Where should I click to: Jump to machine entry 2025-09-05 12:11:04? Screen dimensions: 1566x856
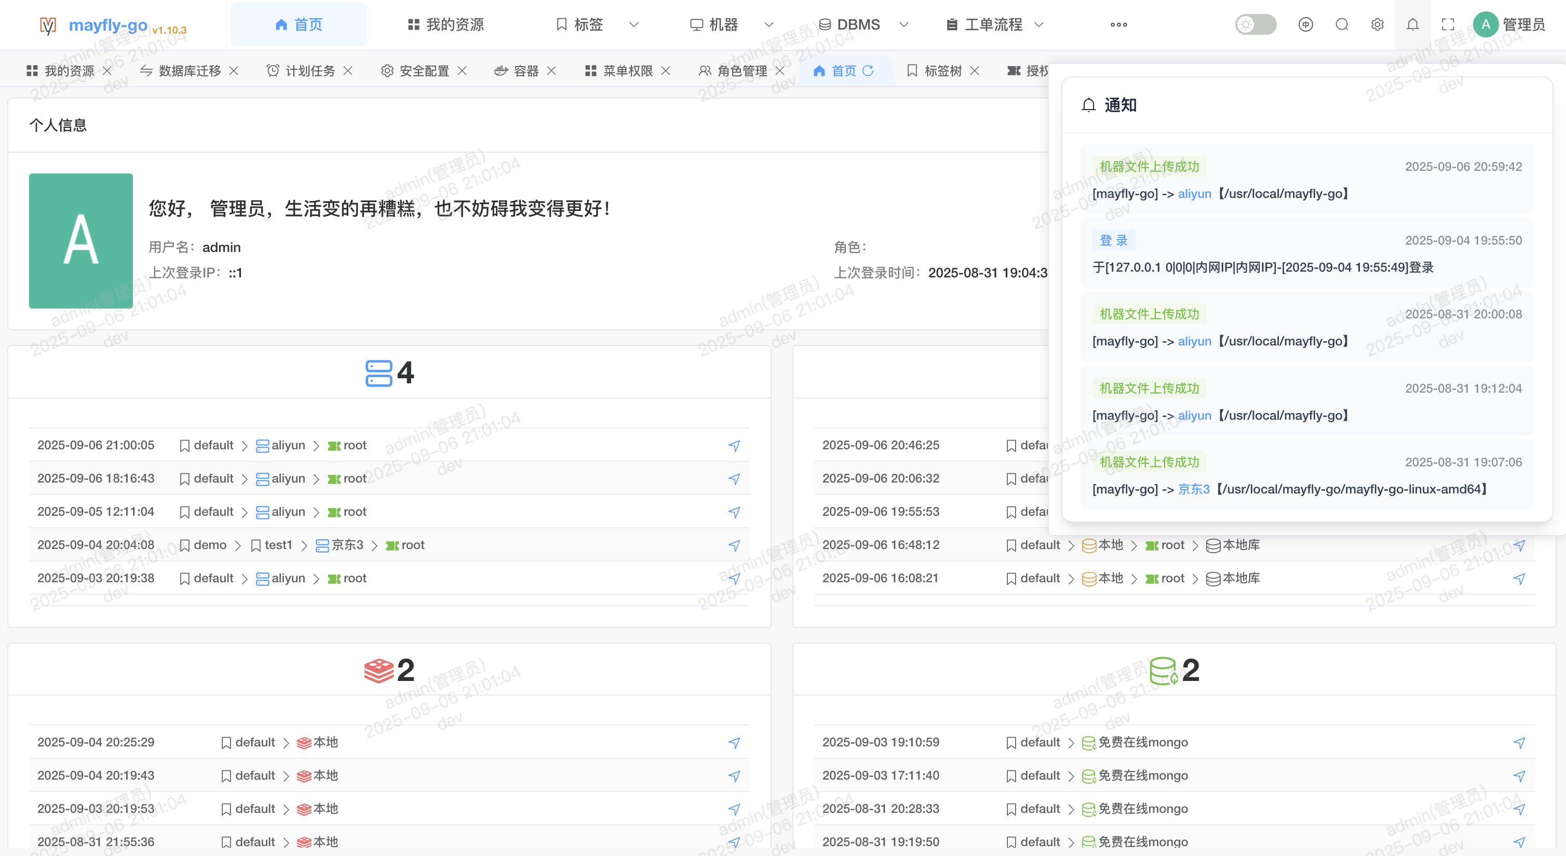click(734, 512)
